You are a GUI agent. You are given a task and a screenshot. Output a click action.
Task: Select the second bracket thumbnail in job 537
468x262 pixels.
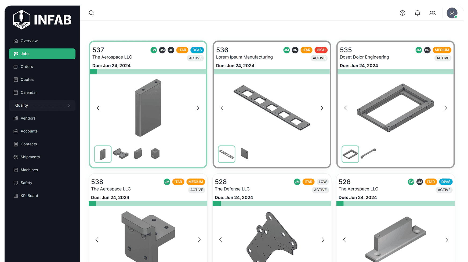click(121, 154)
